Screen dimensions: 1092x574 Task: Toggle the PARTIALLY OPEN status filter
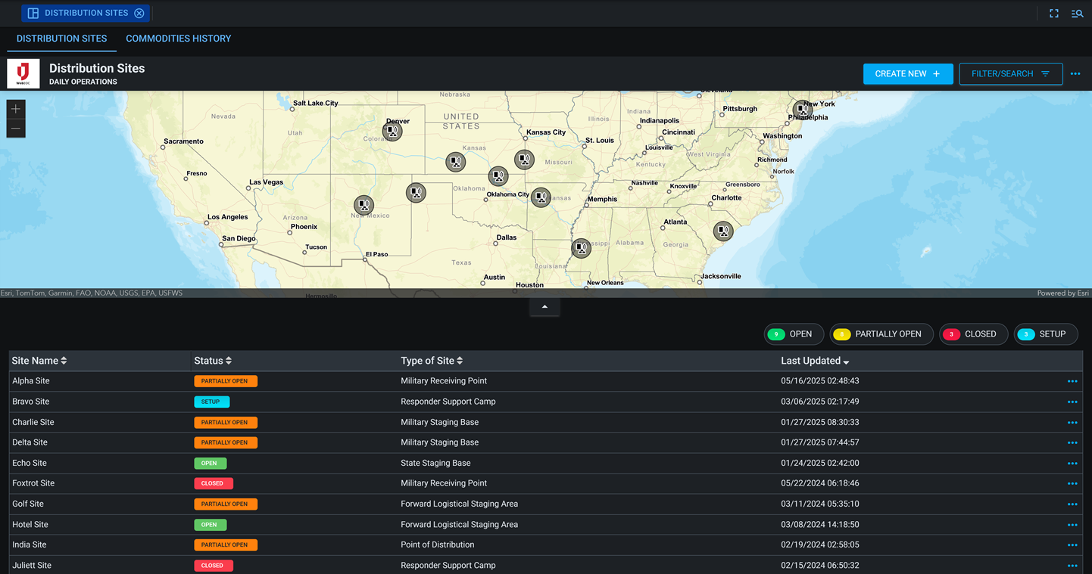click(881, 334)
